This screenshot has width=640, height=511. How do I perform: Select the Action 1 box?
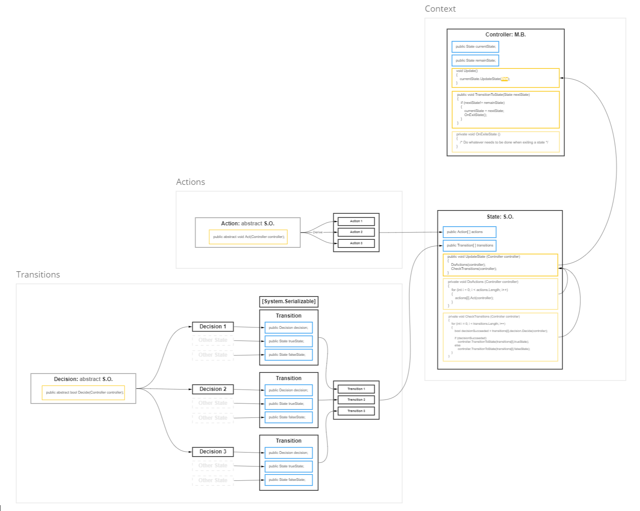(x=356, y=221)
